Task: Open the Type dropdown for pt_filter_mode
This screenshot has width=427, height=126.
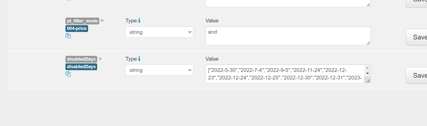Action: coord(159,32)
